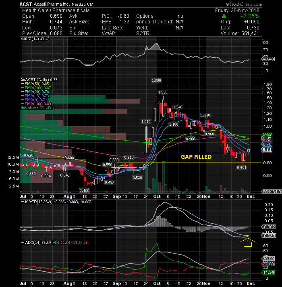Image resolution: width=282 pixels, height=287 pixels.
Task: Click the 0.433 low price label
Action: pos(84,190)
